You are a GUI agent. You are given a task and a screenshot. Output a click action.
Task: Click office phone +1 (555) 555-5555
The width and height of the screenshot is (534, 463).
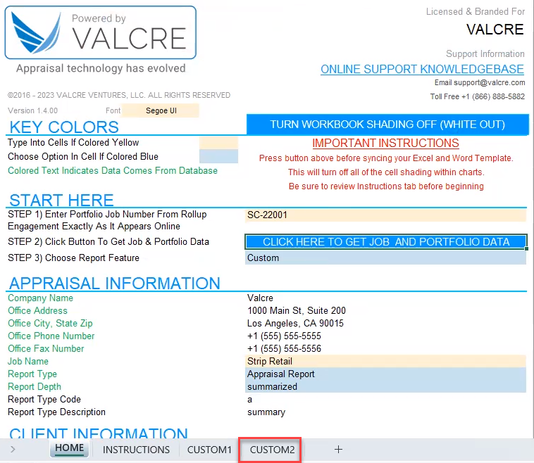pos(284,336)
